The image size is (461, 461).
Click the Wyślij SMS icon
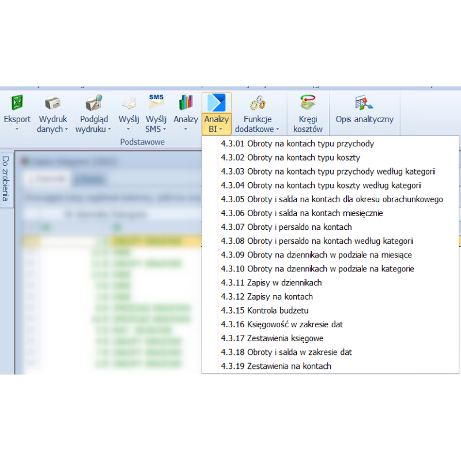156,103
